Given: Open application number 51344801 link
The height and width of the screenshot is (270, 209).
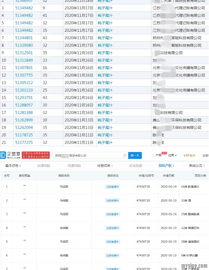Looking at the screenshot, I should 24,38.
